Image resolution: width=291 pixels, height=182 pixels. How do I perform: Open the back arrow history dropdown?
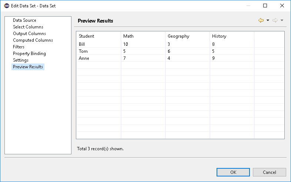click(268, 20)
